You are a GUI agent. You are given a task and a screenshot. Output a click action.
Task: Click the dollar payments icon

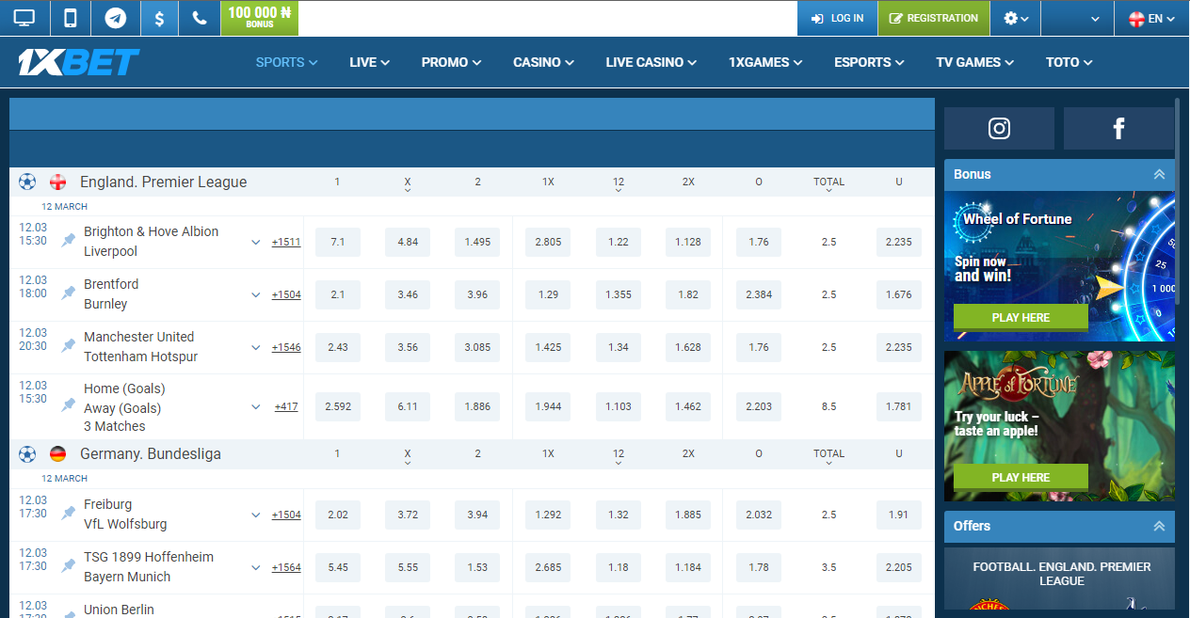click(x=158, y=17)
